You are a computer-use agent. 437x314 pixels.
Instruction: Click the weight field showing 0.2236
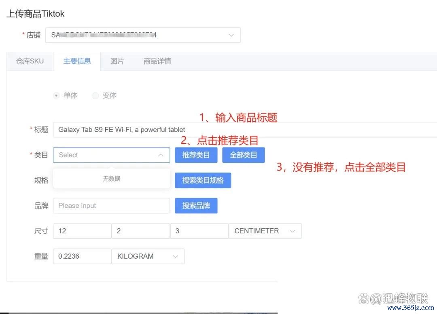click(x=82, y=256)
